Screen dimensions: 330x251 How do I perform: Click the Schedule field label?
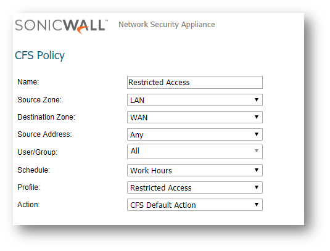(x=34, y=170)
